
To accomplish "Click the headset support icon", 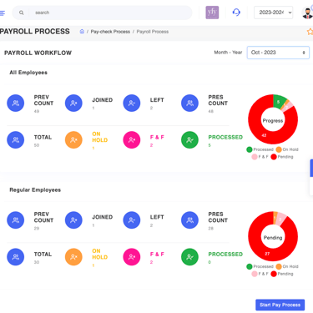I will pyautogui.click(x=236, y=13).
